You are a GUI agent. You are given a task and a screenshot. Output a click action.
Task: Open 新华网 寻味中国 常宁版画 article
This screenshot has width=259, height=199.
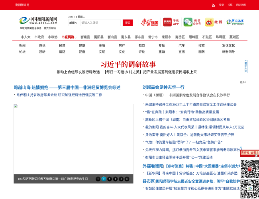pos(191,173)
